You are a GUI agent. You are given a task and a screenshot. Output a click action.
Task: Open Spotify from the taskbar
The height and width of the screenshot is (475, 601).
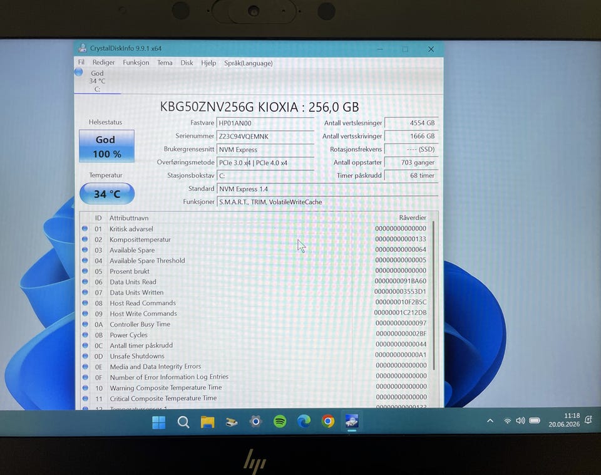click(x=280, y=422)
